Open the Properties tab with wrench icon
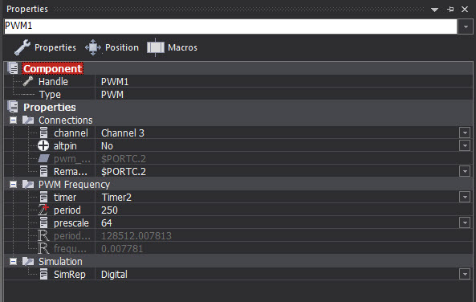The width and height of the screenshot is (476, 302). 46,47
